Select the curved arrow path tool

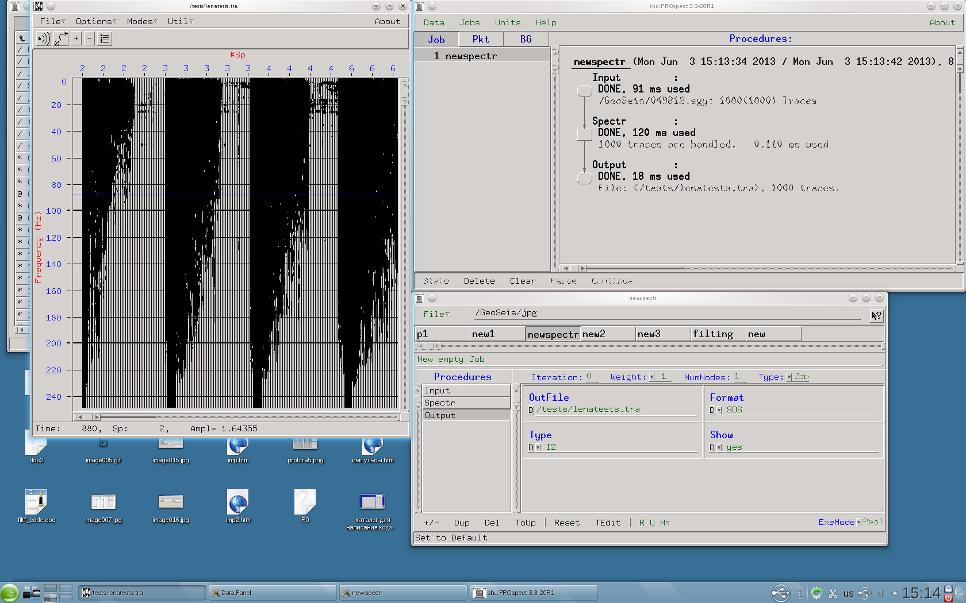coord(61,38)
